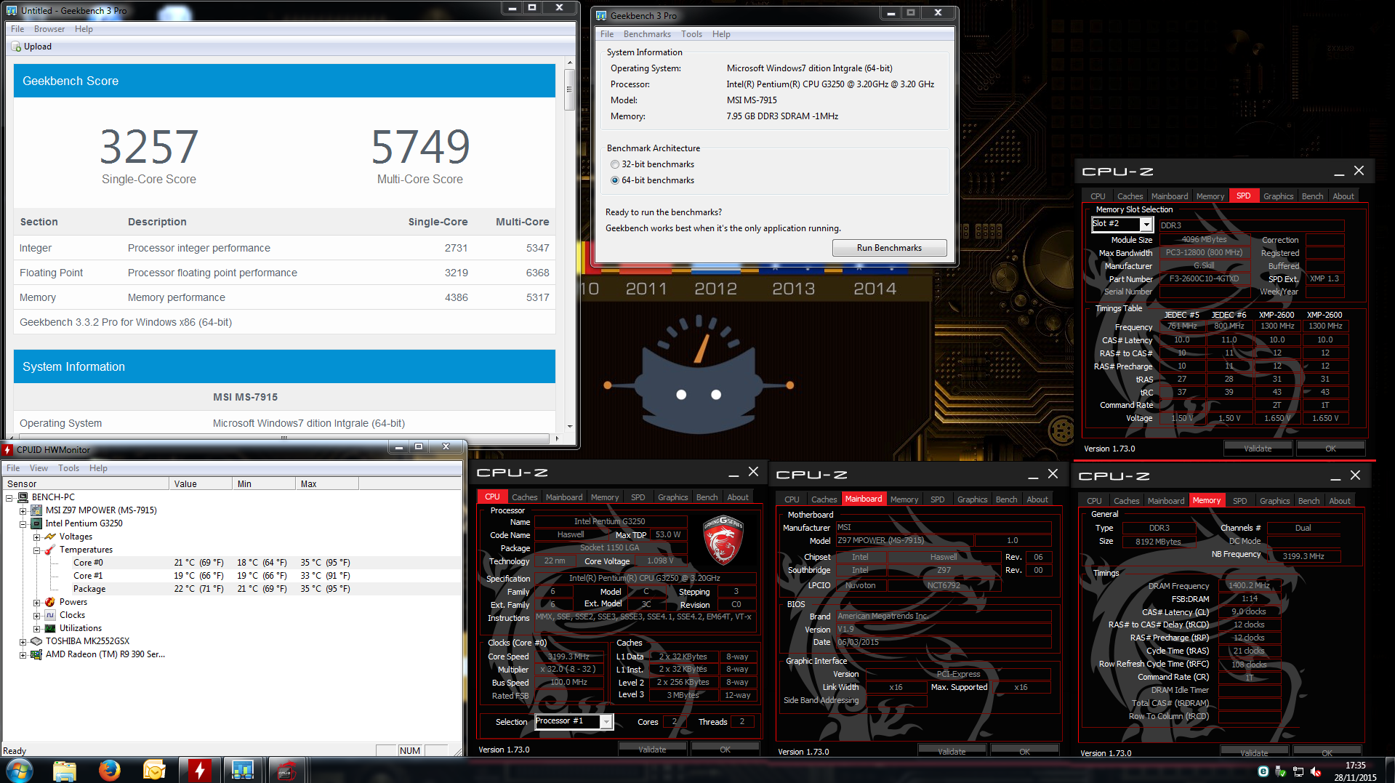
Task: Click the Geekbench results vertical scrollbar thumb
Action: 570,89
